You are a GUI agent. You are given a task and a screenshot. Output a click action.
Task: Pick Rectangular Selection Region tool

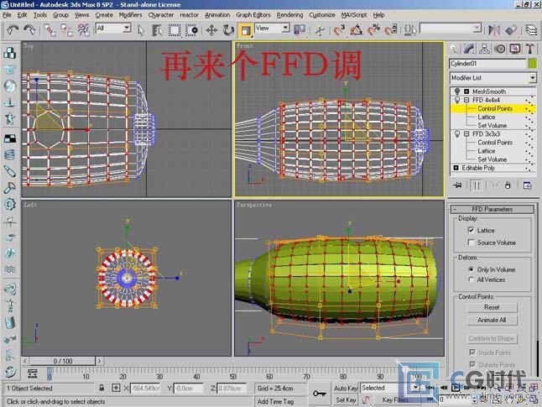point(175,30)
